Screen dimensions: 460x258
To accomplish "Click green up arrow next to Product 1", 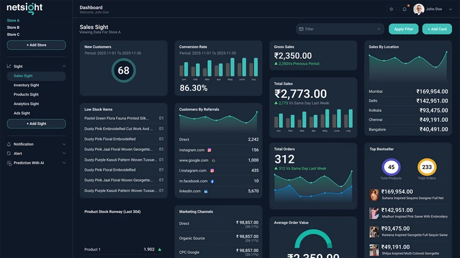I will [x=160, y=249].
